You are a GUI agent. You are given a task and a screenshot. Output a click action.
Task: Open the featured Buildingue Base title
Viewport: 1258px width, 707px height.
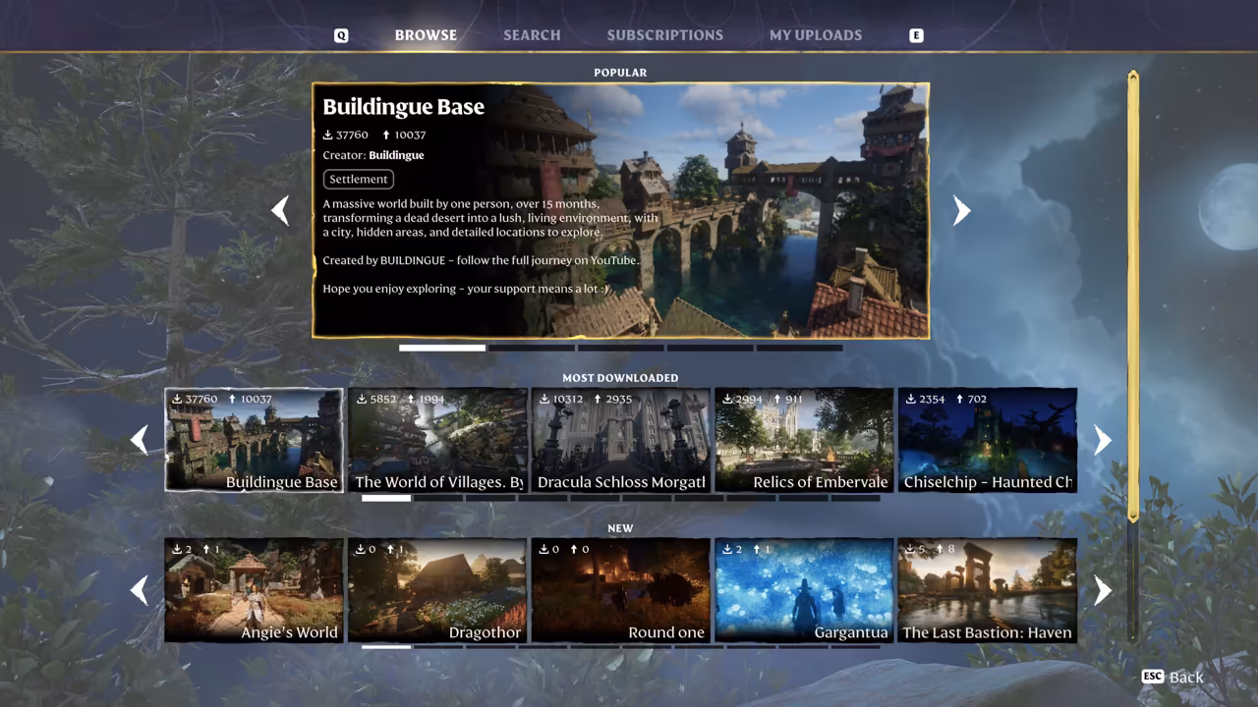pos(403,107)
